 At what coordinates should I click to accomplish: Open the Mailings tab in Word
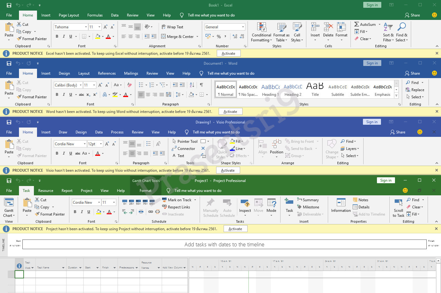(131, 73)
